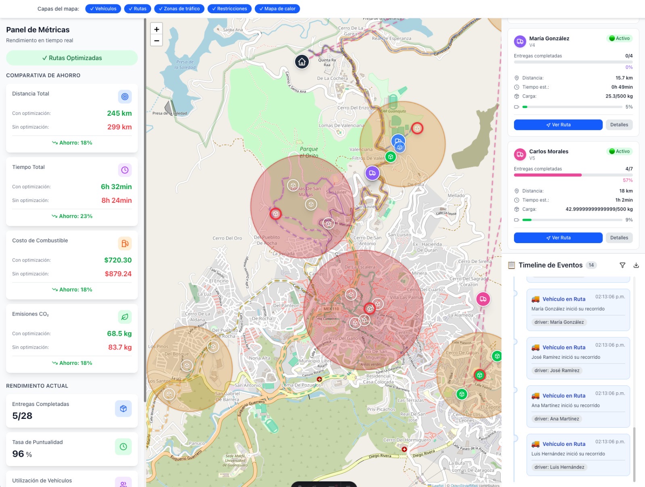Download the events timeline
Viewport: 645px width, 487px height.
(x=636, y=265)
